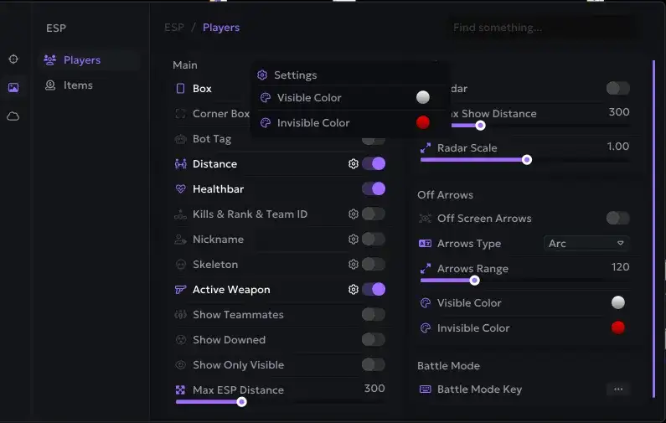The image size is (666, 423).
Task: Click the image visuals icon in left sidebar
Action: click(13, 87)
